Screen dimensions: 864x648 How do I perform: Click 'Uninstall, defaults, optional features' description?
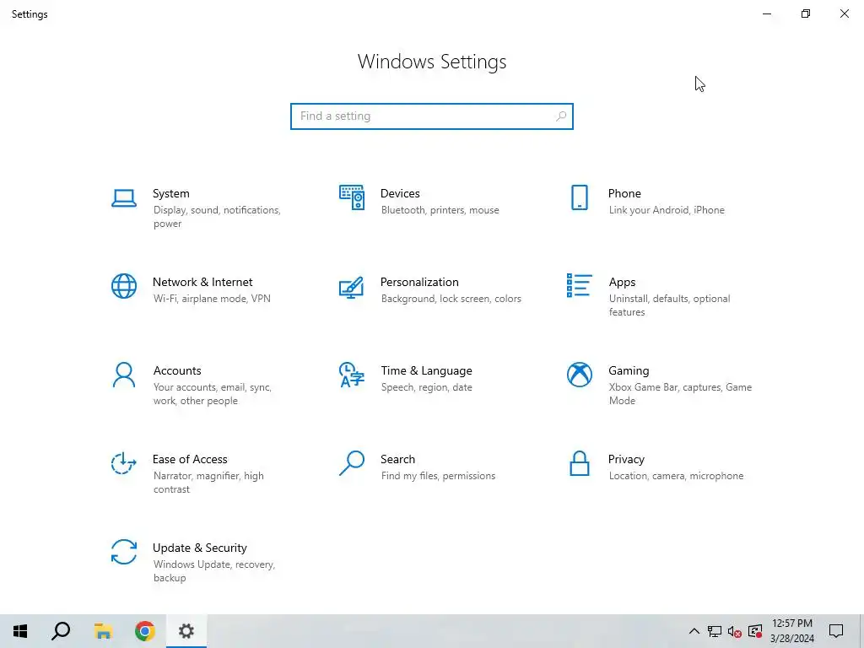point(669,305)
